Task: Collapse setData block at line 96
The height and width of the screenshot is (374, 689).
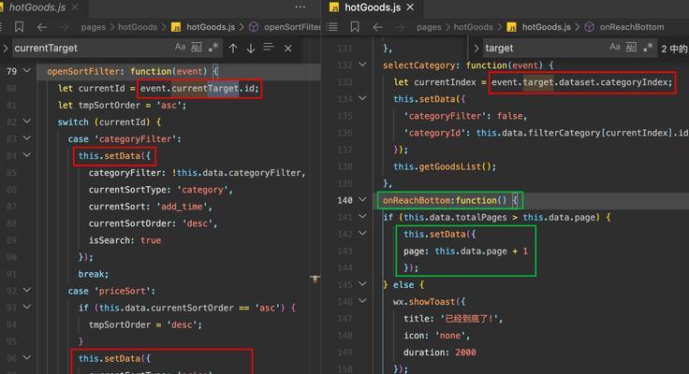Action: (27, 358)
